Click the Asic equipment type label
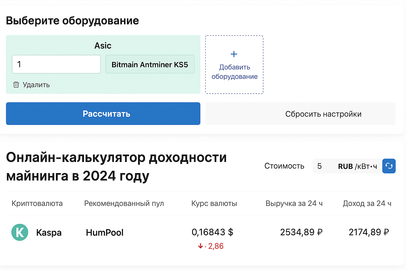Screen dimensions: 407x271 tap(103, 46)
